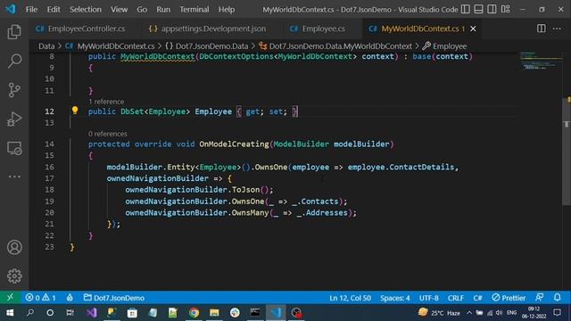Click the OnModelCreating method name

click(234, 144)
